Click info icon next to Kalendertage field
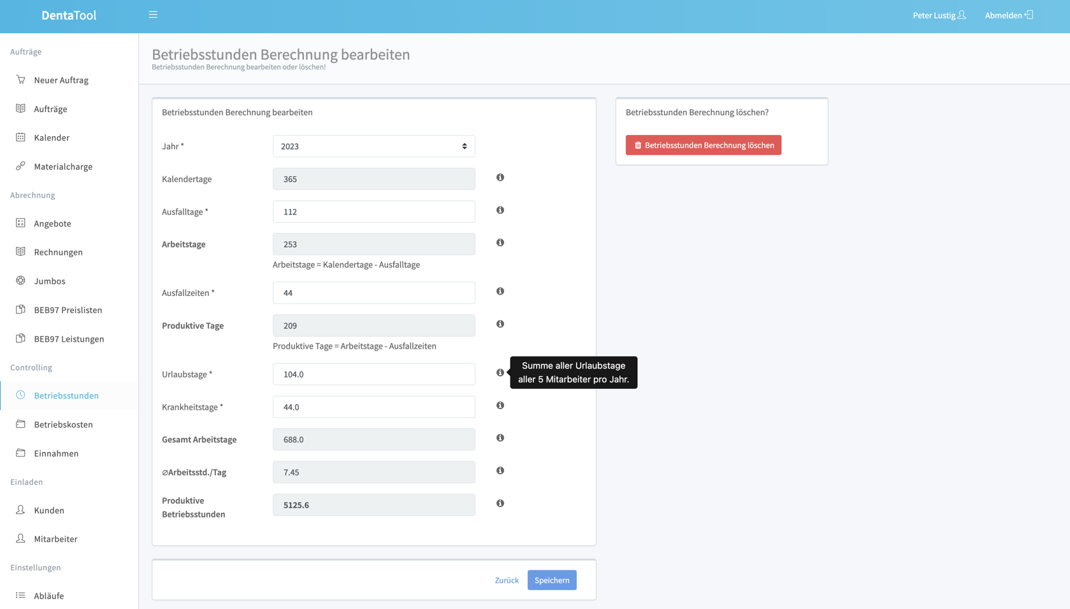The image size is (1070, 609). point(500,178)
